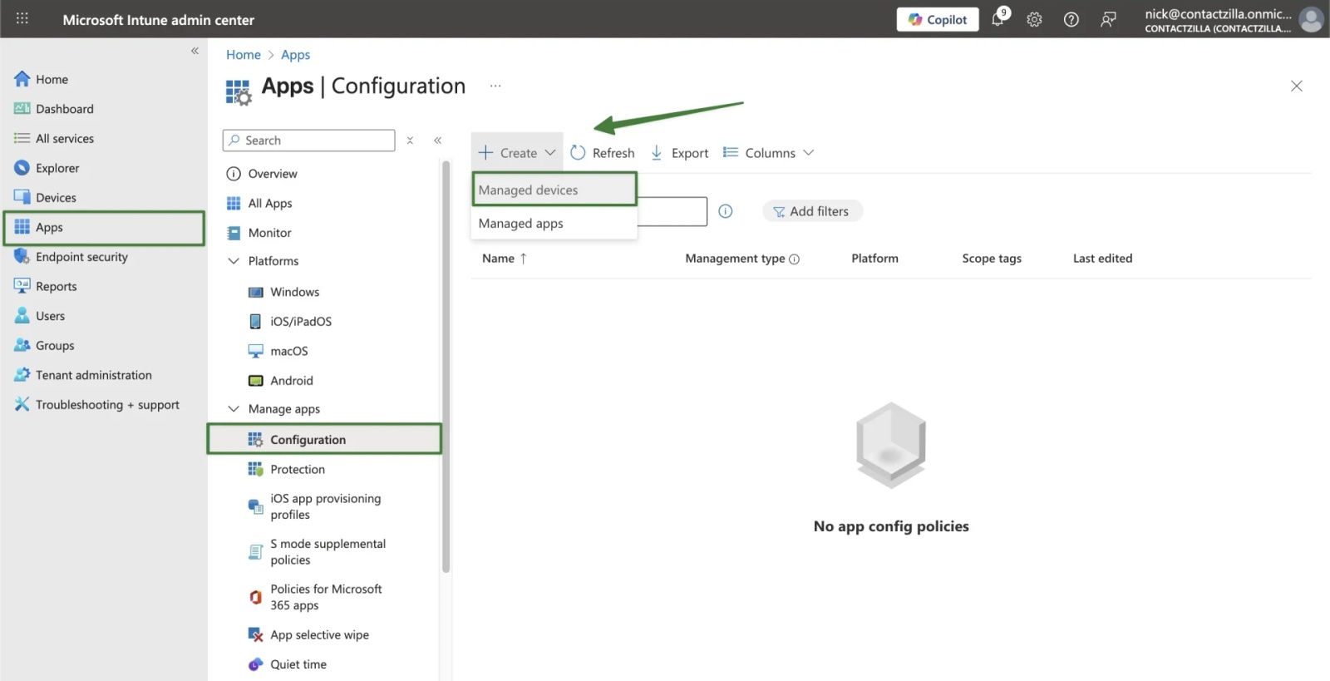The width and height of the screenshot is (1330, 681).
Task: Click the App selective wipe icon
Action: click(256, 635)
